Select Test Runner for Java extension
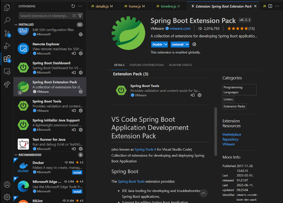This screenshot has height=203, width=283. click(x=50, y=144)
